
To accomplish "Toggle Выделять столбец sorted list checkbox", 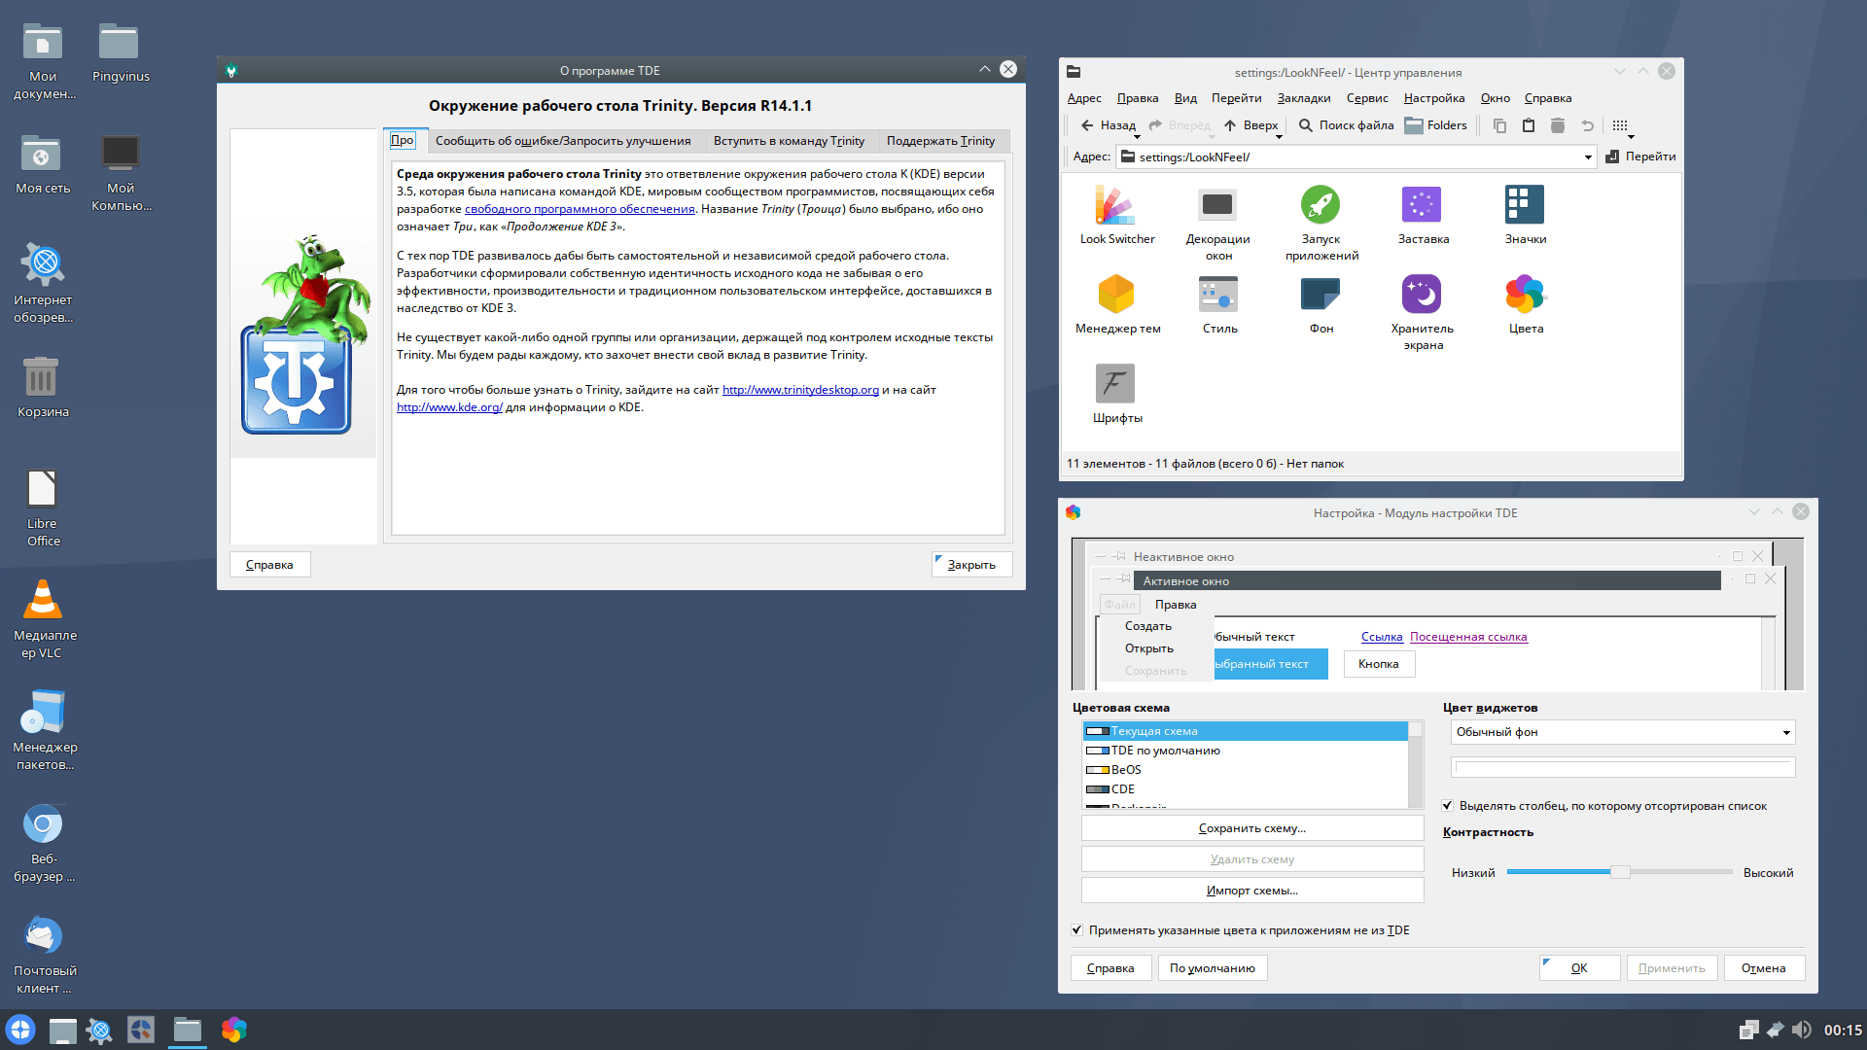I will [1447, 806].
